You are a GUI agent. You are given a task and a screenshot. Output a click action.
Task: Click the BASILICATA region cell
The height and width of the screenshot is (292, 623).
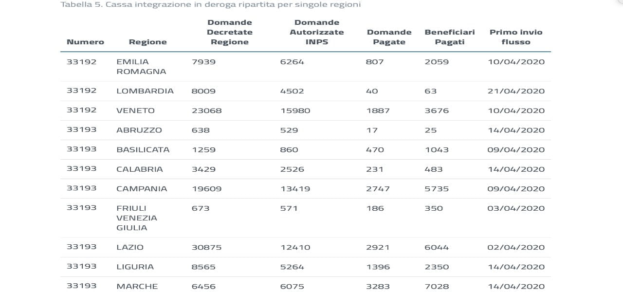tap(143, 149)
